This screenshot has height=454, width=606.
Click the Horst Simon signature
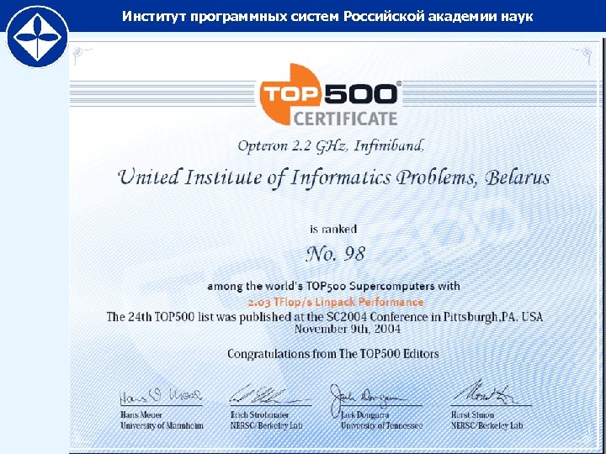(485, 393)
